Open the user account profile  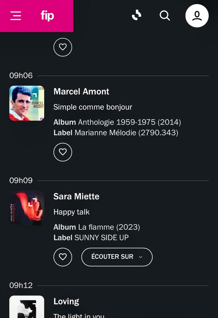[197, 16]
